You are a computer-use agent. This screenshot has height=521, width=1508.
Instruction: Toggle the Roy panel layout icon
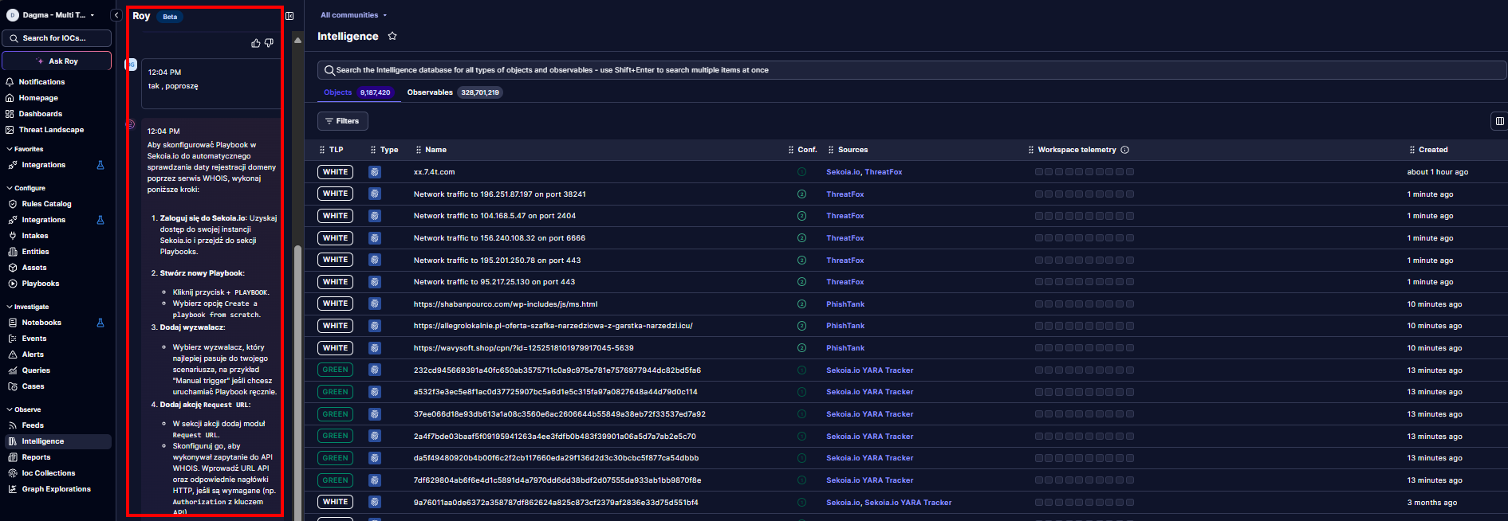[289, 16]
